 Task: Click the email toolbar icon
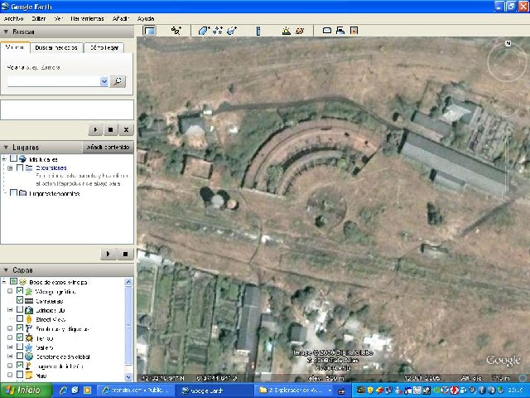coord(327,31)
